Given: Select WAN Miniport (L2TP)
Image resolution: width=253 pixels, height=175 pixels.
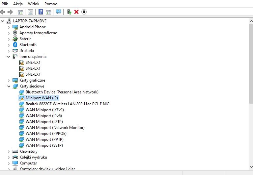Looking at the screenshot, I should (44, 122).
